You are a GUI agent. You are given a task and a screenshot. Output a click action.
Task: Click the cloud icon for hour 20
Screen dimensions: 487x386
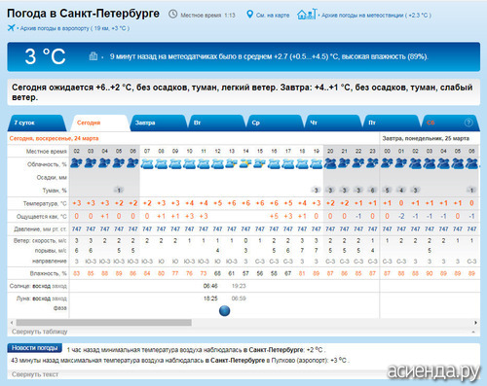(x=330, y=163)
